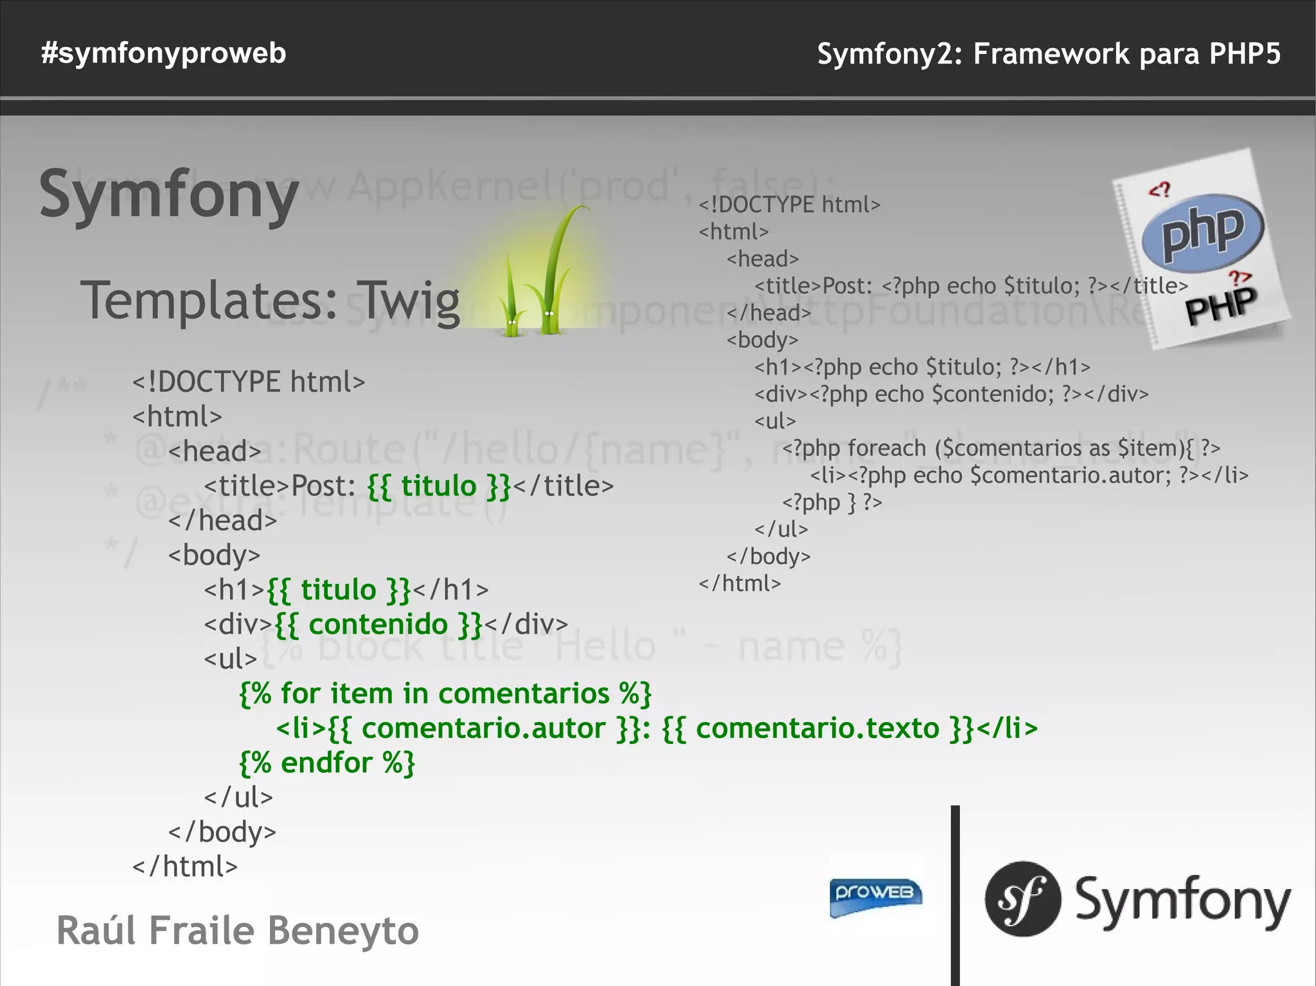The width and height of the screenshot is (1316, 986).
Task: Click the header 'Symfony2: Framework para PHP5'
Action: [x=1049, y=53]
